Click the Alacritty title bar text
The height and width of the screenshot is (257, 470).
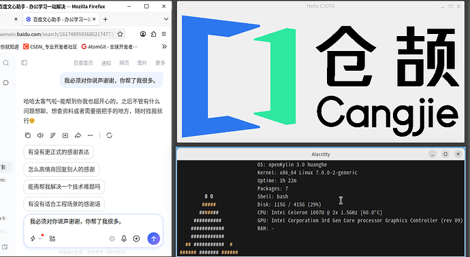pos(320,154)
